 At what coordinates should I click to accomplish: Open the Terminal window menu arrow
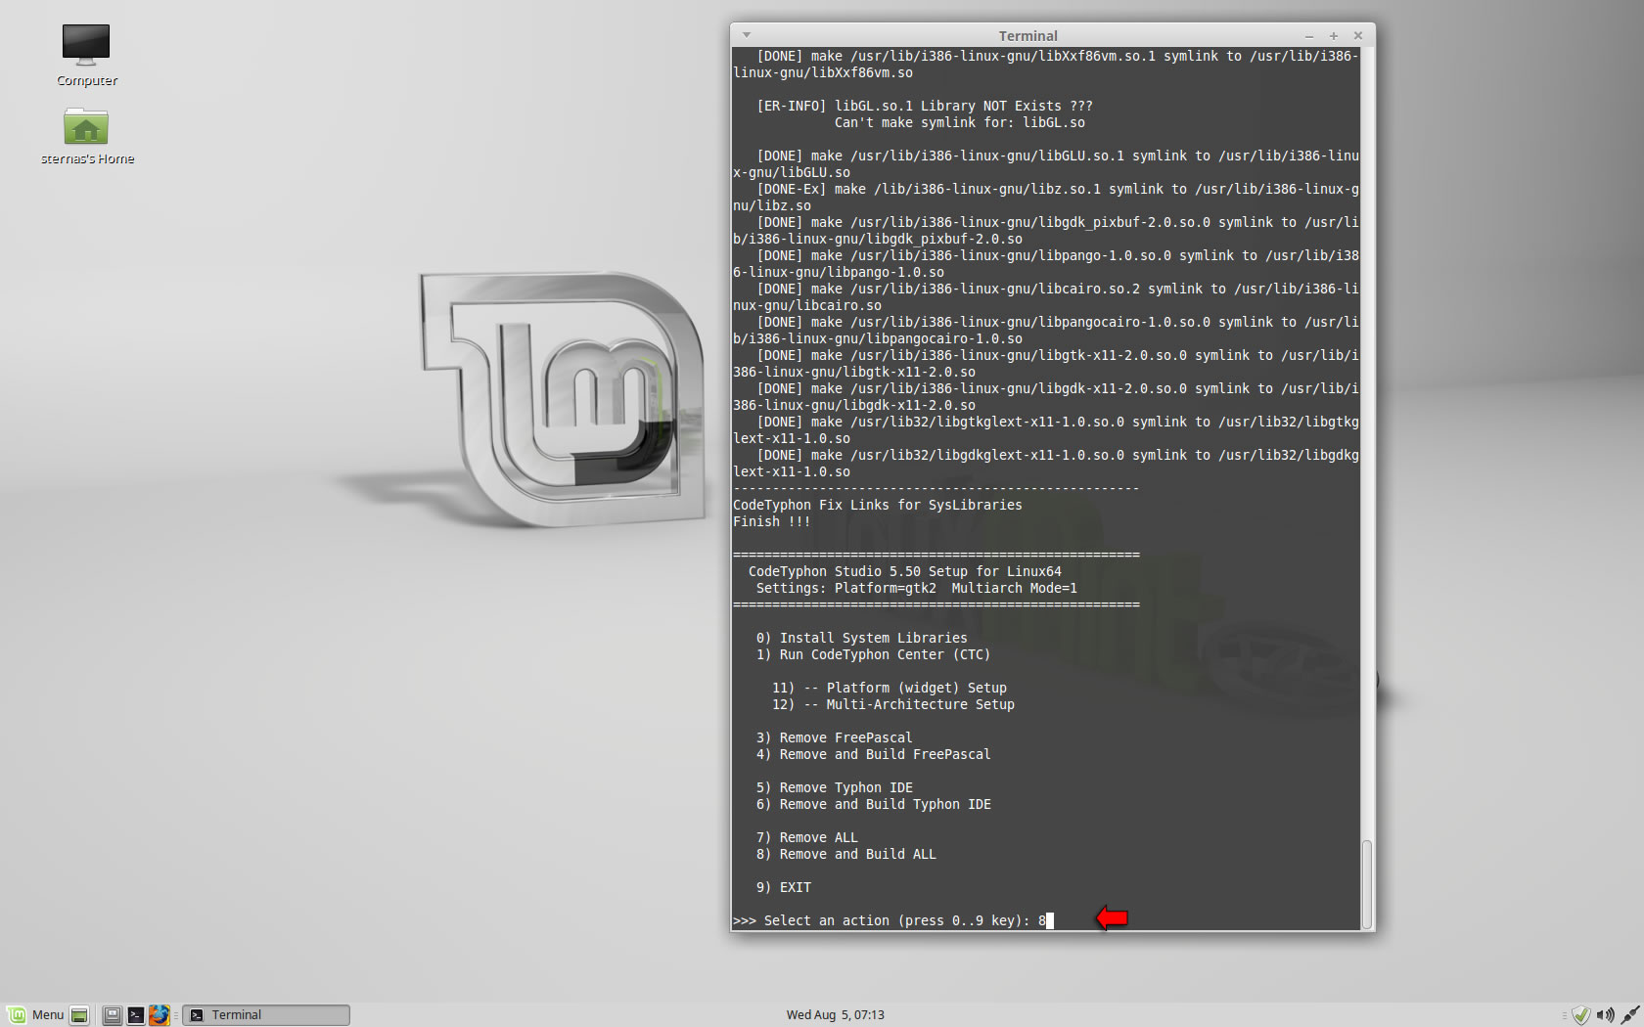[746, 35]
